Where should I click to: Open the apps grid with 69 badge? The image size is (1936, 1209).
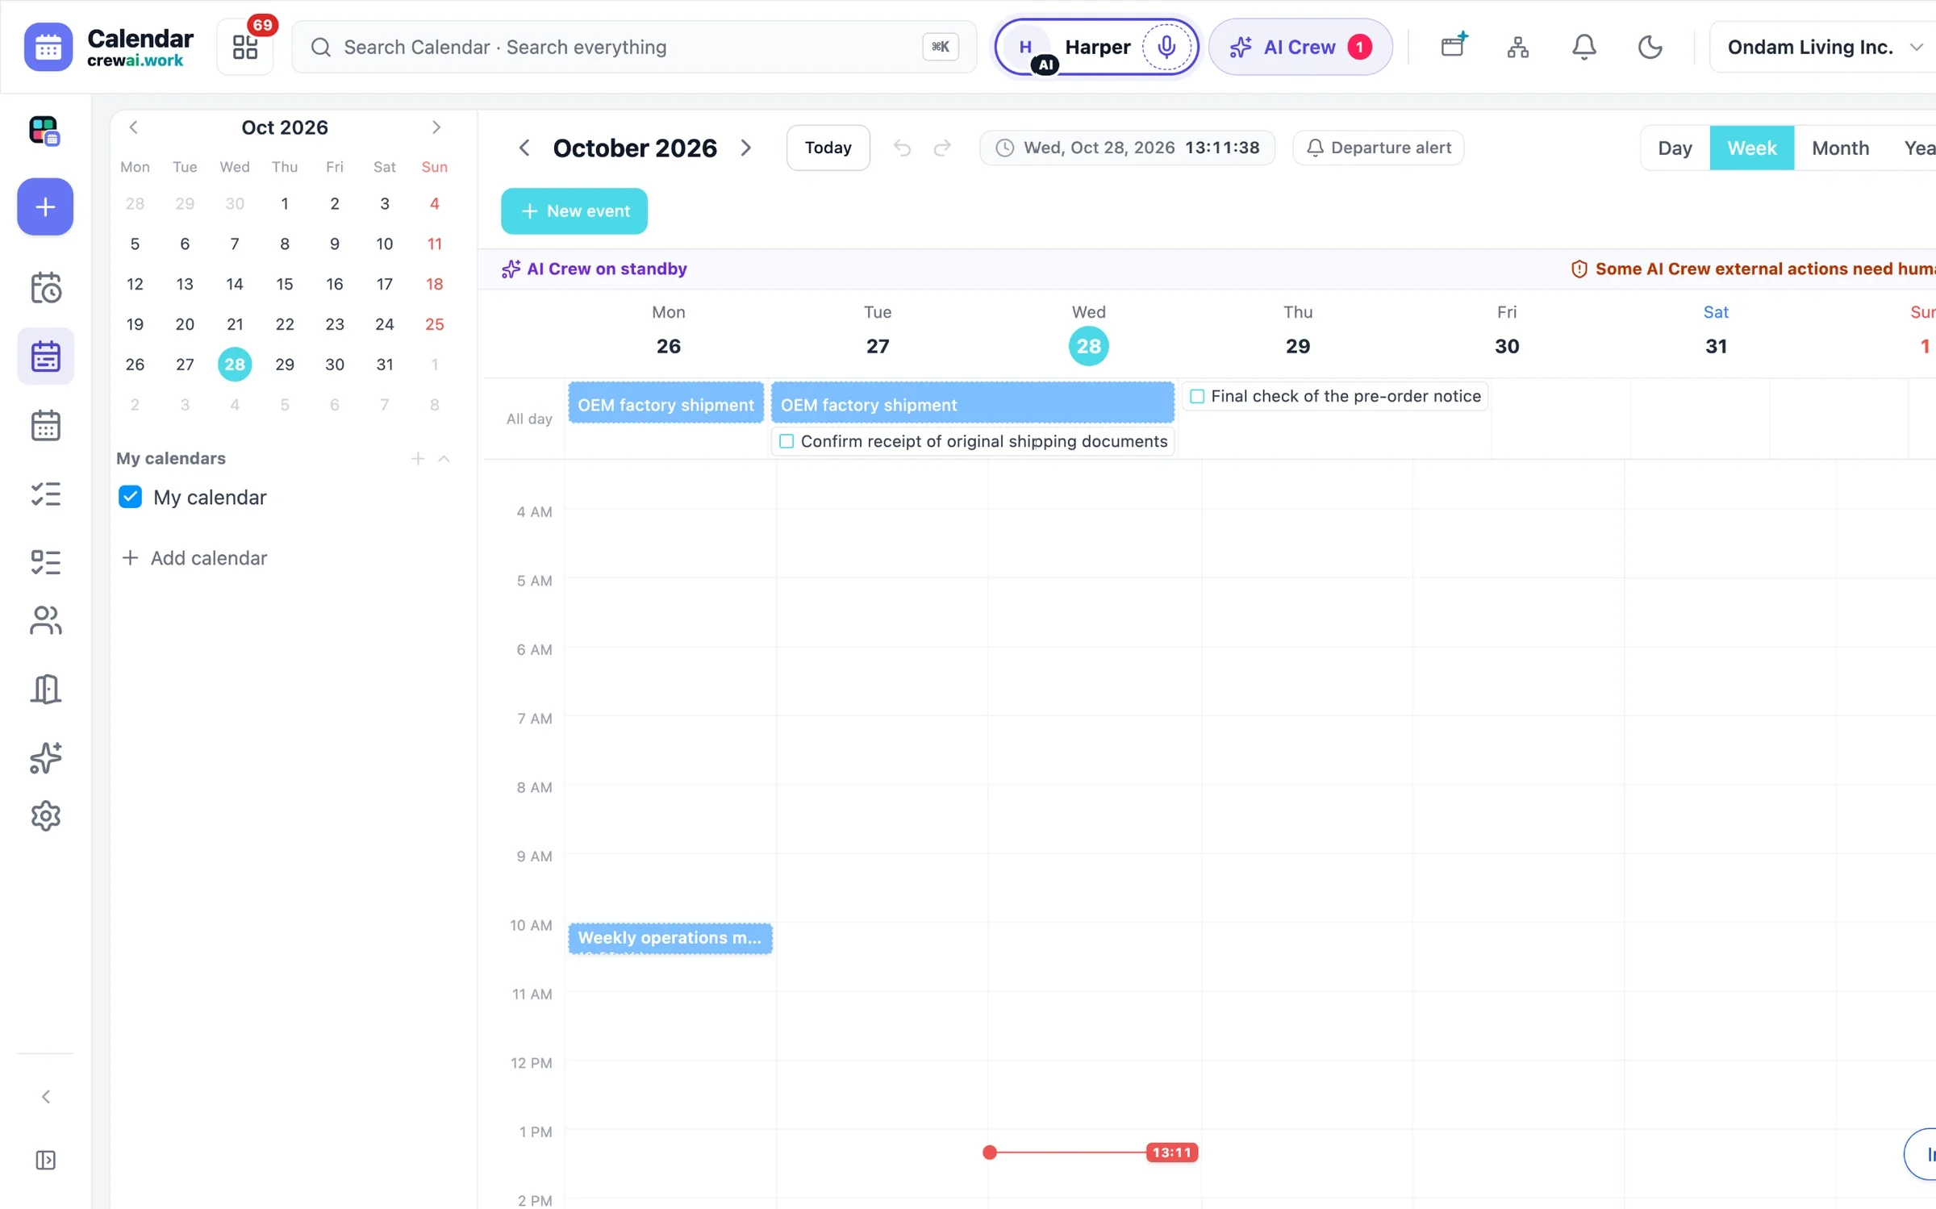pos(244,47)
